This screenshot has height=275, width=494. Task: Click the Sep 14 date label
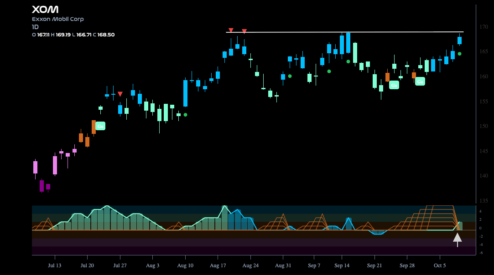342,265
